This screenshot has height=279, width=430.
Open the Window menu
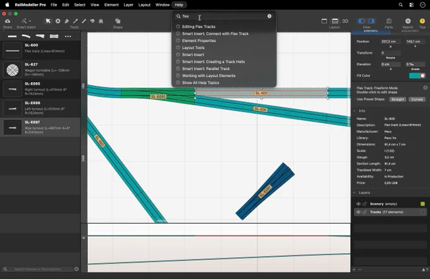pyautogui.click(x=163, y=4)
